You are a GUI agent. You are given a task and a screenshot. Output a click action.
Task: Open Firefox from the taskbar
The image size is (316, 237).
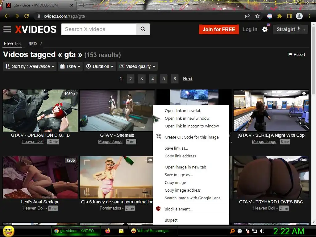point(108,231)
